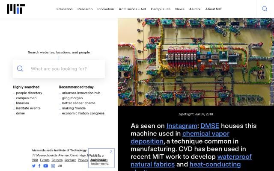
Task: Go to Campus Life section
Action: [161, 9]
